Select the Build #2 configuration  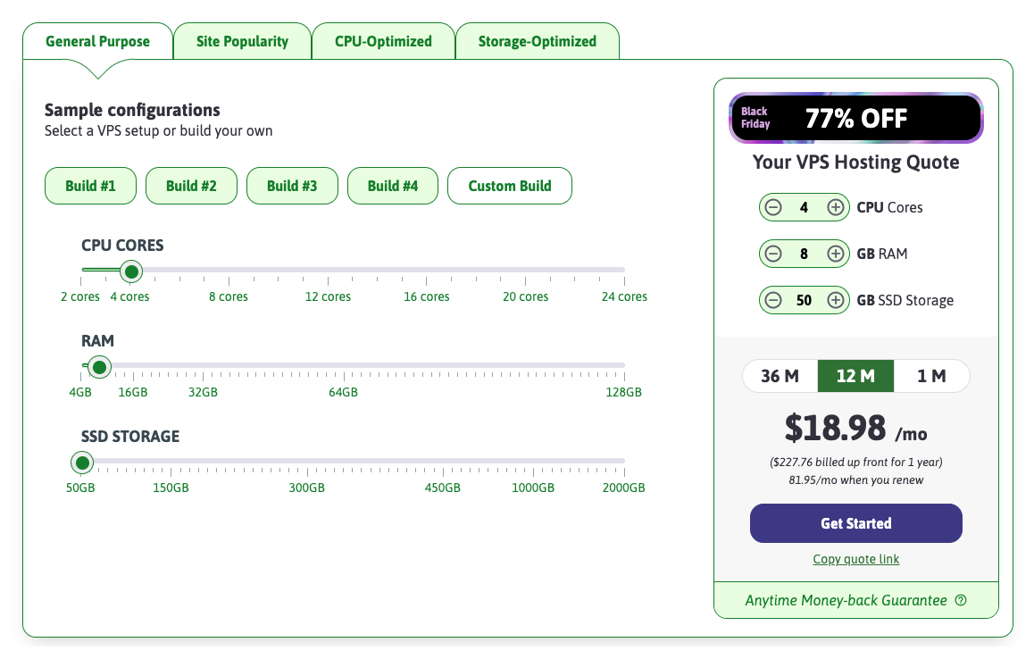pos(191,185)
